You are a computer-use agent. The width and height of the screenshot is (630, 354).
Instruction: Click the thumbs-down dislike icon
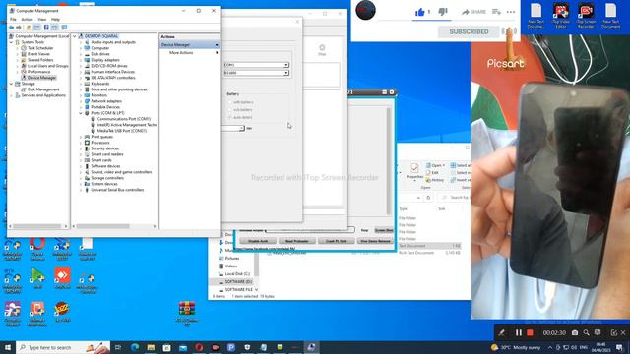[443, 12]
